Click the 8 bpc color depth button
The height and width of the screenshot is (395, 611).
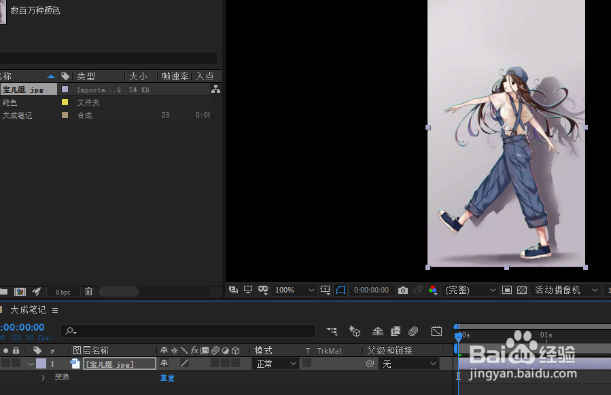(x=63, y=292)
